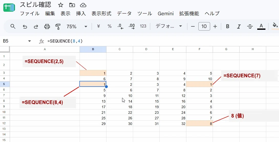Select the column G header
The image size is (279, 142).
226,49
